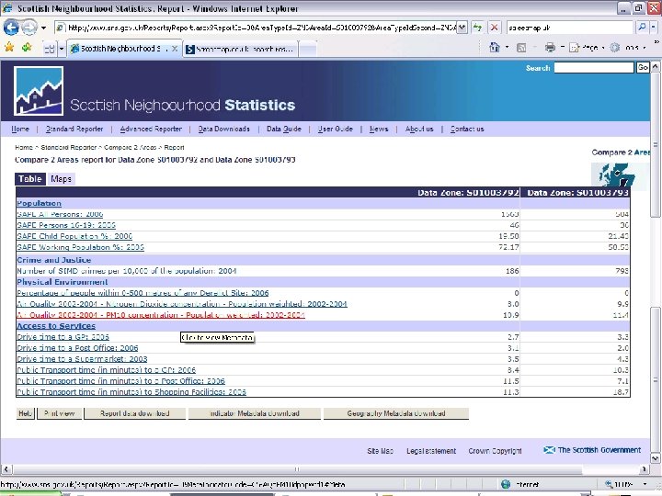This screenshot has height=496, width=662.
Task: Open the search provider dropdown arrow
Action: click(x=653, y=28)
